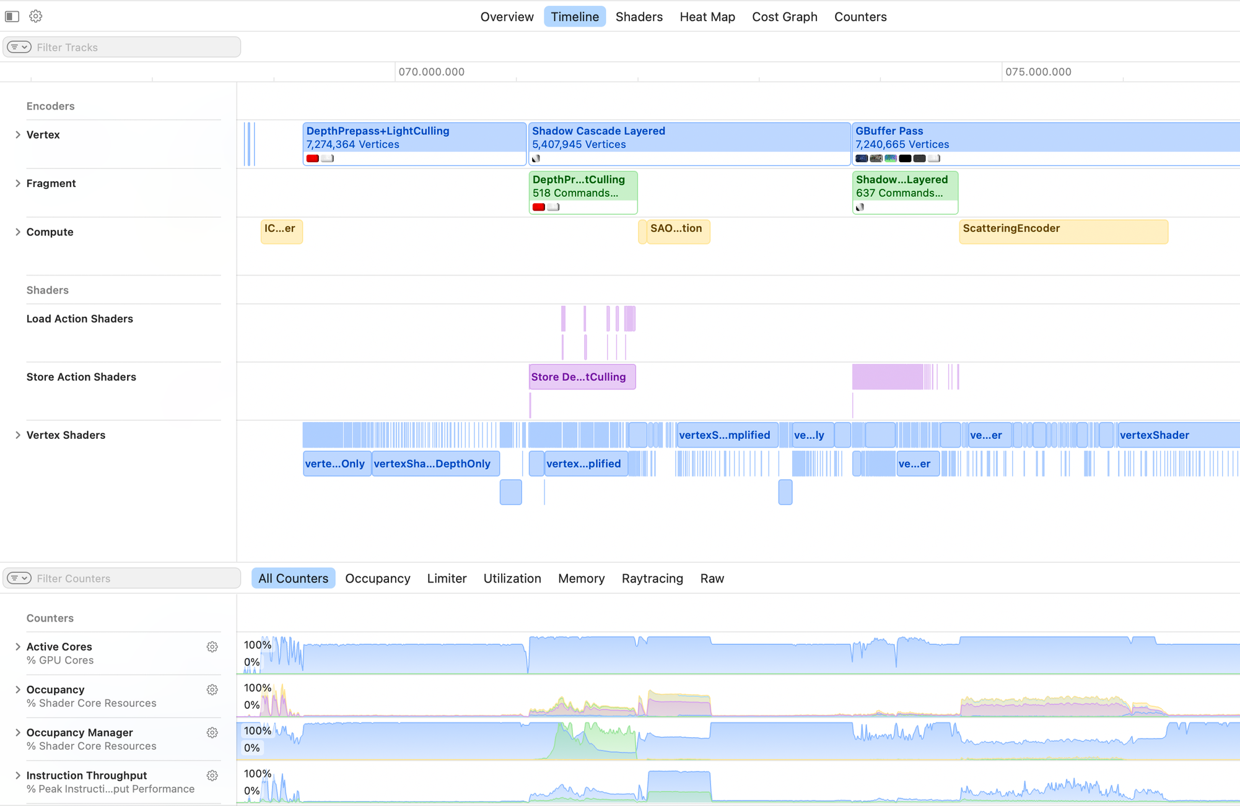Expand the Fragment encoder track
This screenshot has width=1240, height=806.
point(18,183)
